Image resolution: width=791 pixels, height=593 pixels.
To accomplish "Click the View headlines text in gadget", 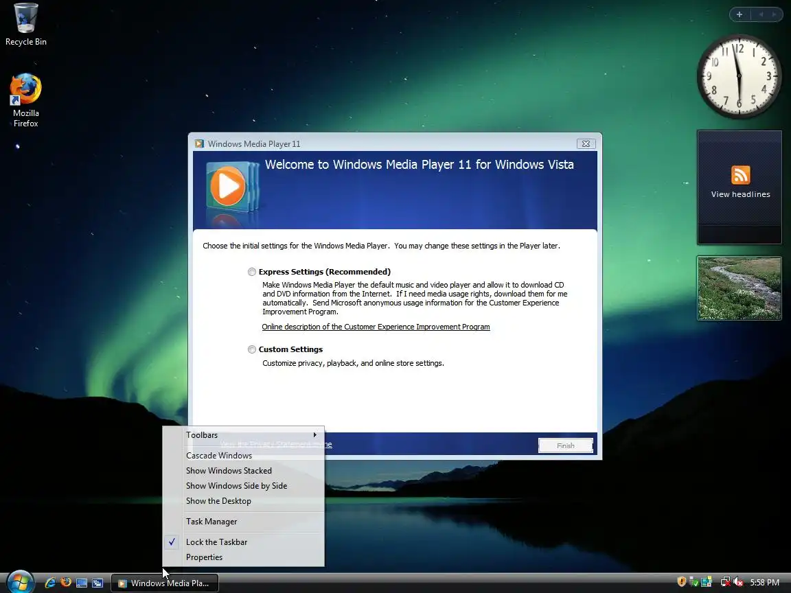I will (x=740, y=194).
